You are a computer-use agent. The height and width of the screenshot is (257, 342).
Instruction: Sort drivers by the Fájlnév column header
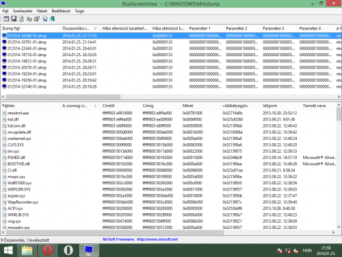(x=31, y=106)
